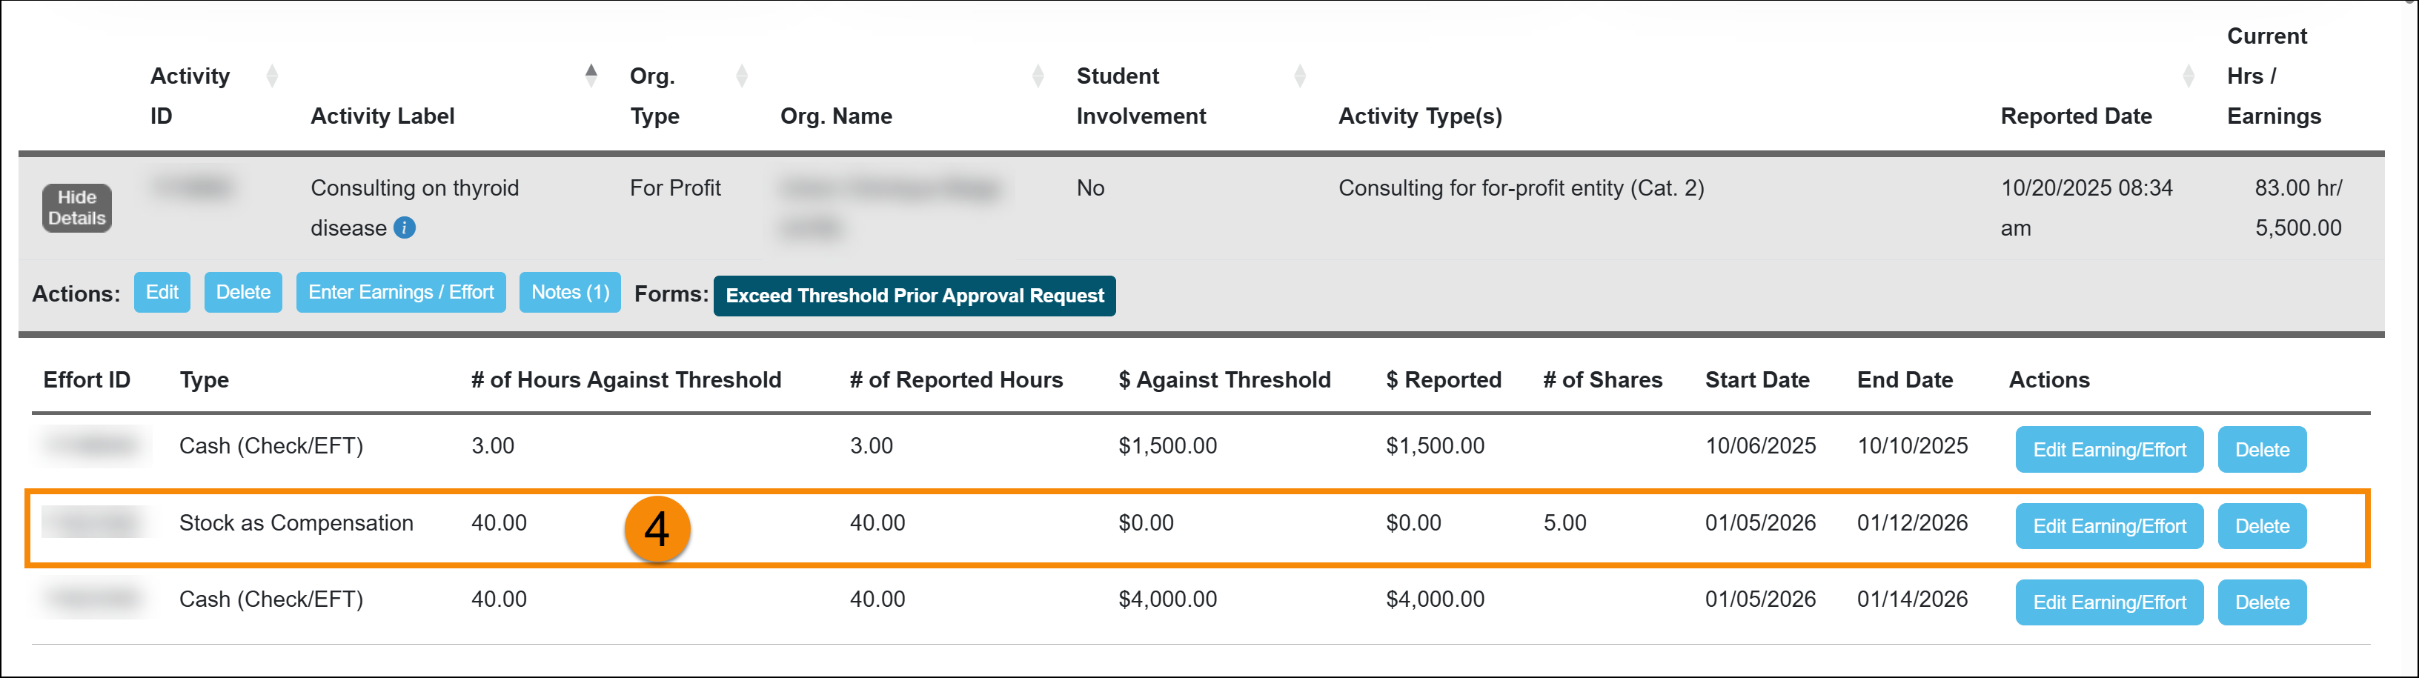Open Notes (1) for the activity

pos(569,292)
